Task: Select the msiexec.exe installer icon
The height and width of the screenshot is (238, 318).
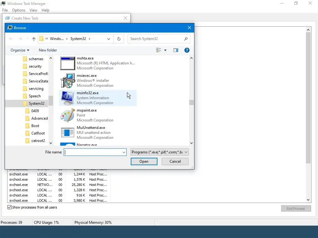Action: (x=67, y=81)
